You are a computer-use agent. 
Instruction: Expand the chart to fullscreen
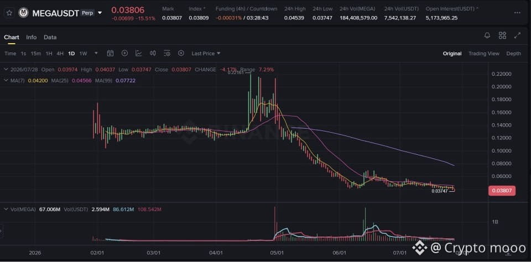[x=518, y=35]
